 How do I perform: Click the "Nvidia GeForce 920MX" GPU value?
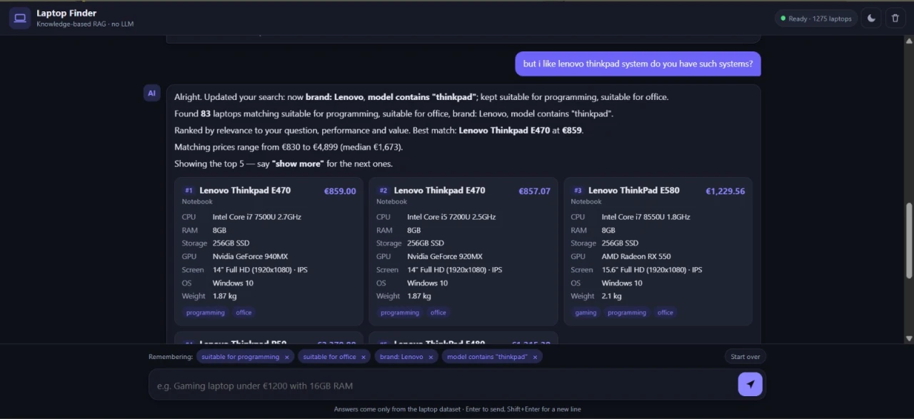[445, 257]
